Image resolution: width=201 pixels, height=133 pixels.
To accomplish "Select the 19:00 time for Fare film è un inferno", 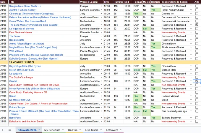I will coord(108,32).
